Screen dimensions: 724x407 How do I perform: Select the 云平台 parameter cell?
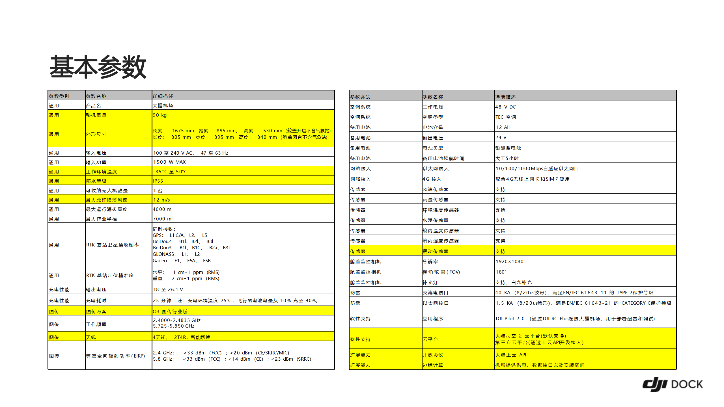point(458,339)
